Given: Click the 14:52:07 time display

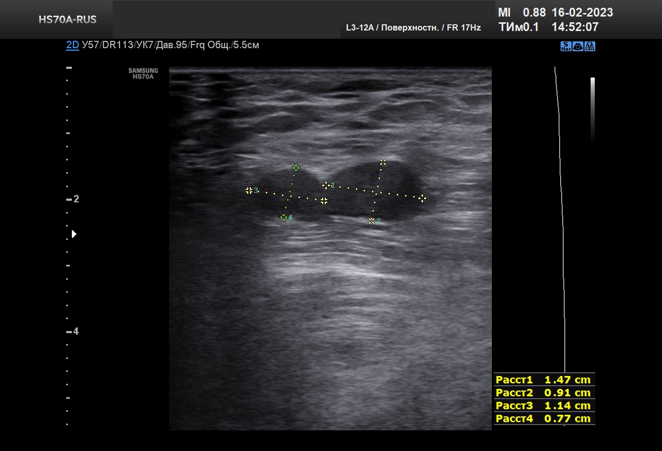Looking at the screenshot, I should point(575,27).
